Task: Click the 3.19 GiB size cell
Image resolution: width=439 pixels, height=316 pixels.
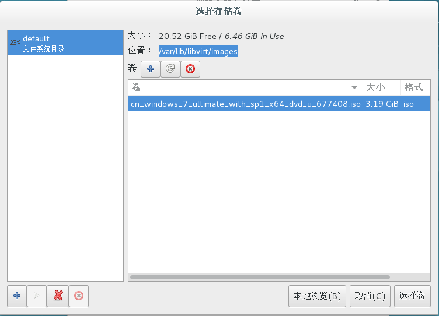Action: pos(382,104)
